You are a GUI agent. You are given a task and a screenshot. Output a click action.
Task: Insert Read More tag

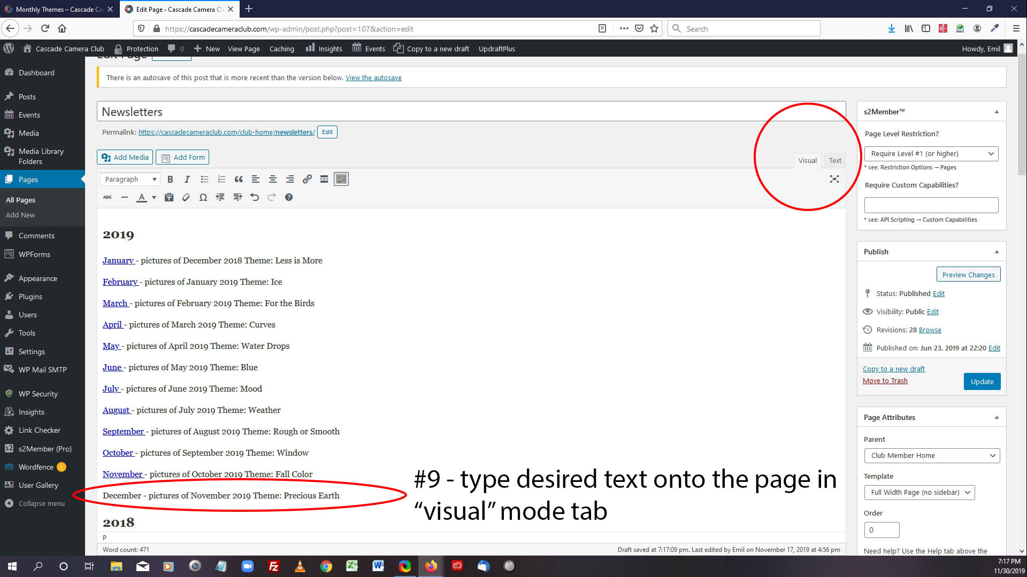(324, 180)
